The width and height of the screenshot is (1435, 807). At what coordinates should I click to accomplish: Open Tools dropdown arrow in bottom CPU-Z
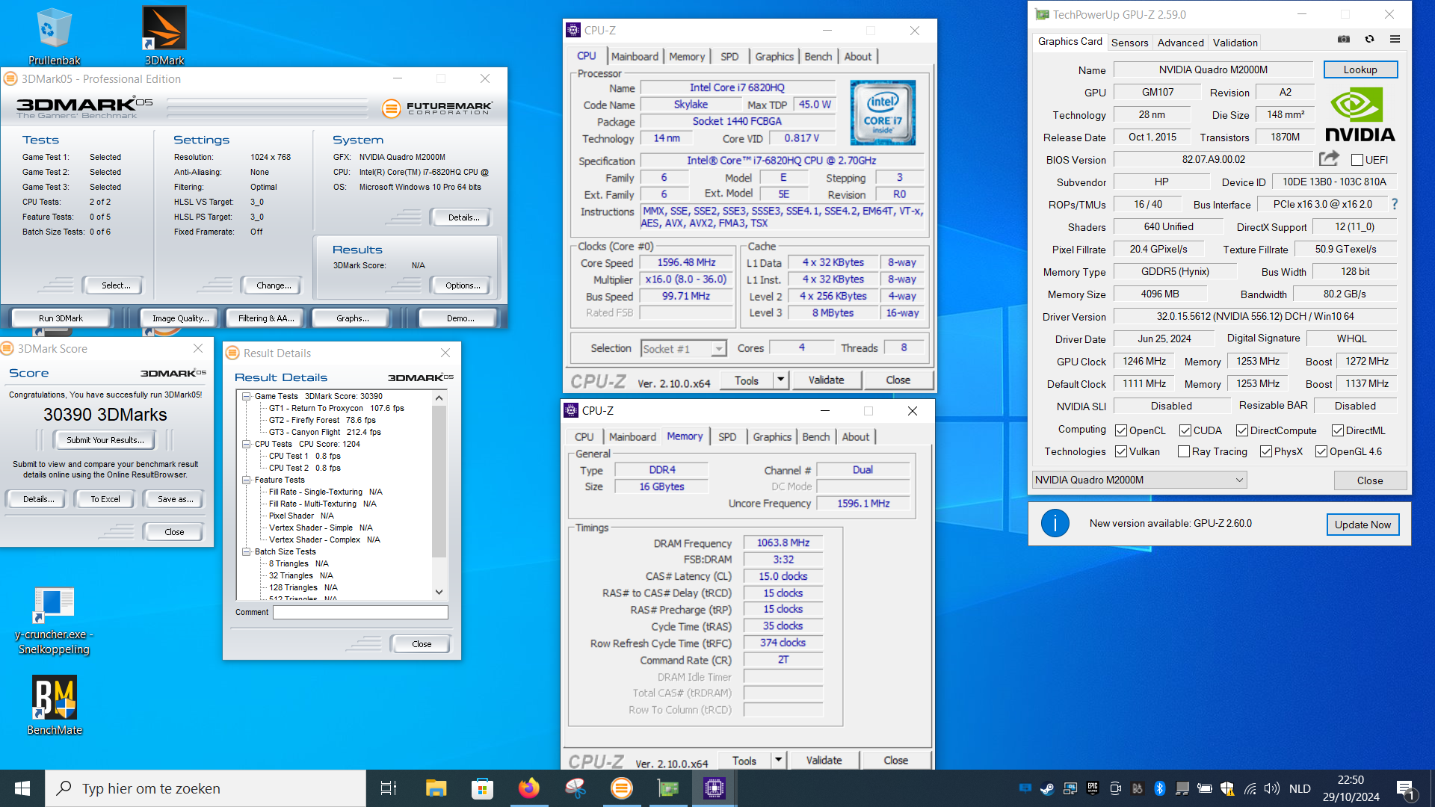(x=779, y=760)
